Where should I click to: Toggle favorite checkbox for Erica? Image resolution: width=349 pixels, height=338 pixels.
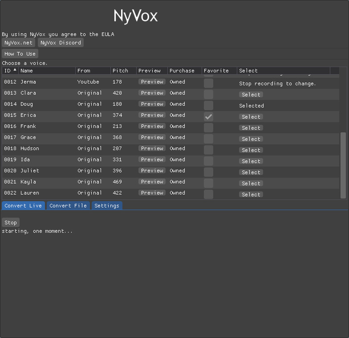208,117
